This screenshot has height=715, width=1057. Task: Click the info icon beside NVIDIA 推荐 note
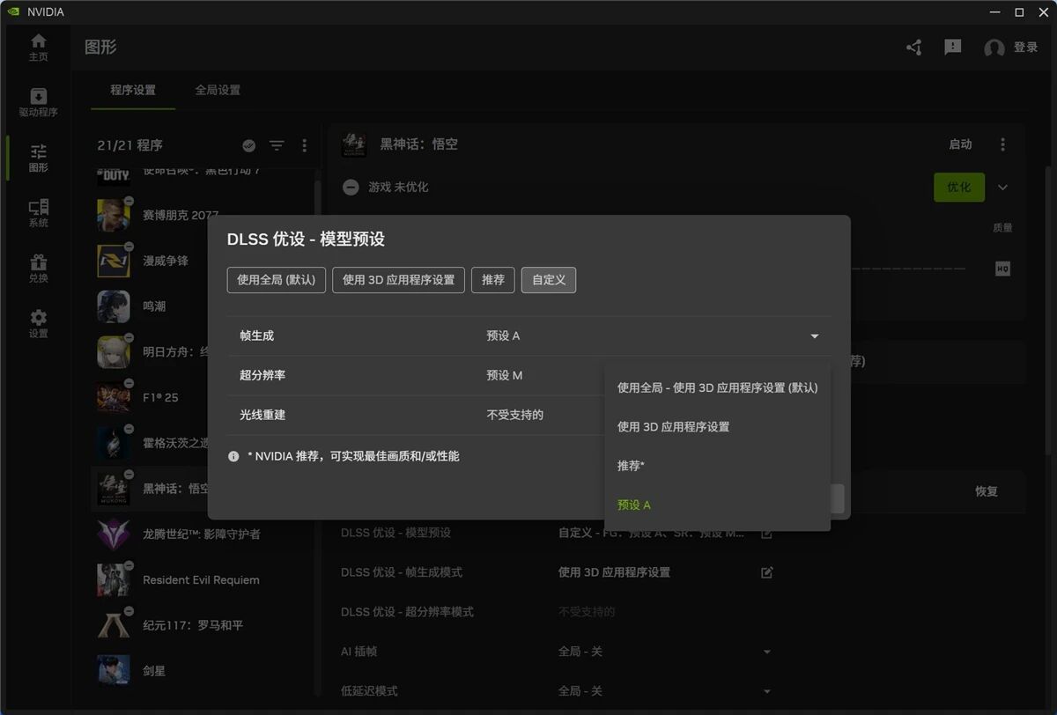[233, 456]
